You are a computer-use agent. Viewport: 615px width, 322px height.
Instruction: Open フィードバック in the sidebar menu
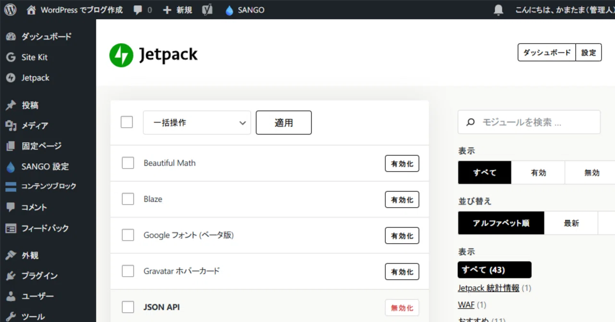pos(45,228)
